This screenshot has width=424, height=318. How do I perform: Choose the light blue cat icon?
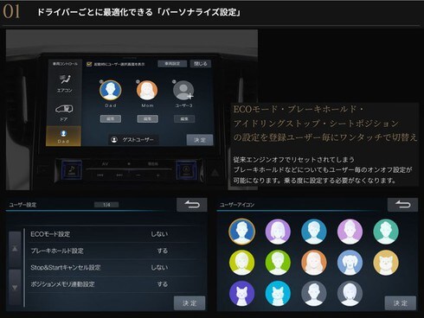(x=278, y=294)
